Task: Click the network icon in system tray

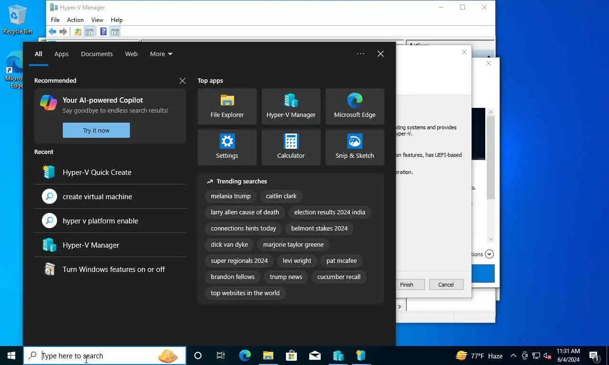Action: [x=536, y=355]
